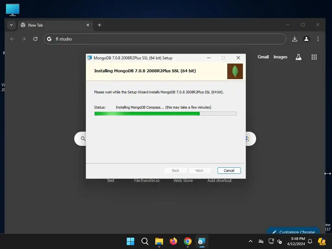The image size is (332, 249).
Task: Click the installer icon in Setup title bar
Action: point(89,58)
